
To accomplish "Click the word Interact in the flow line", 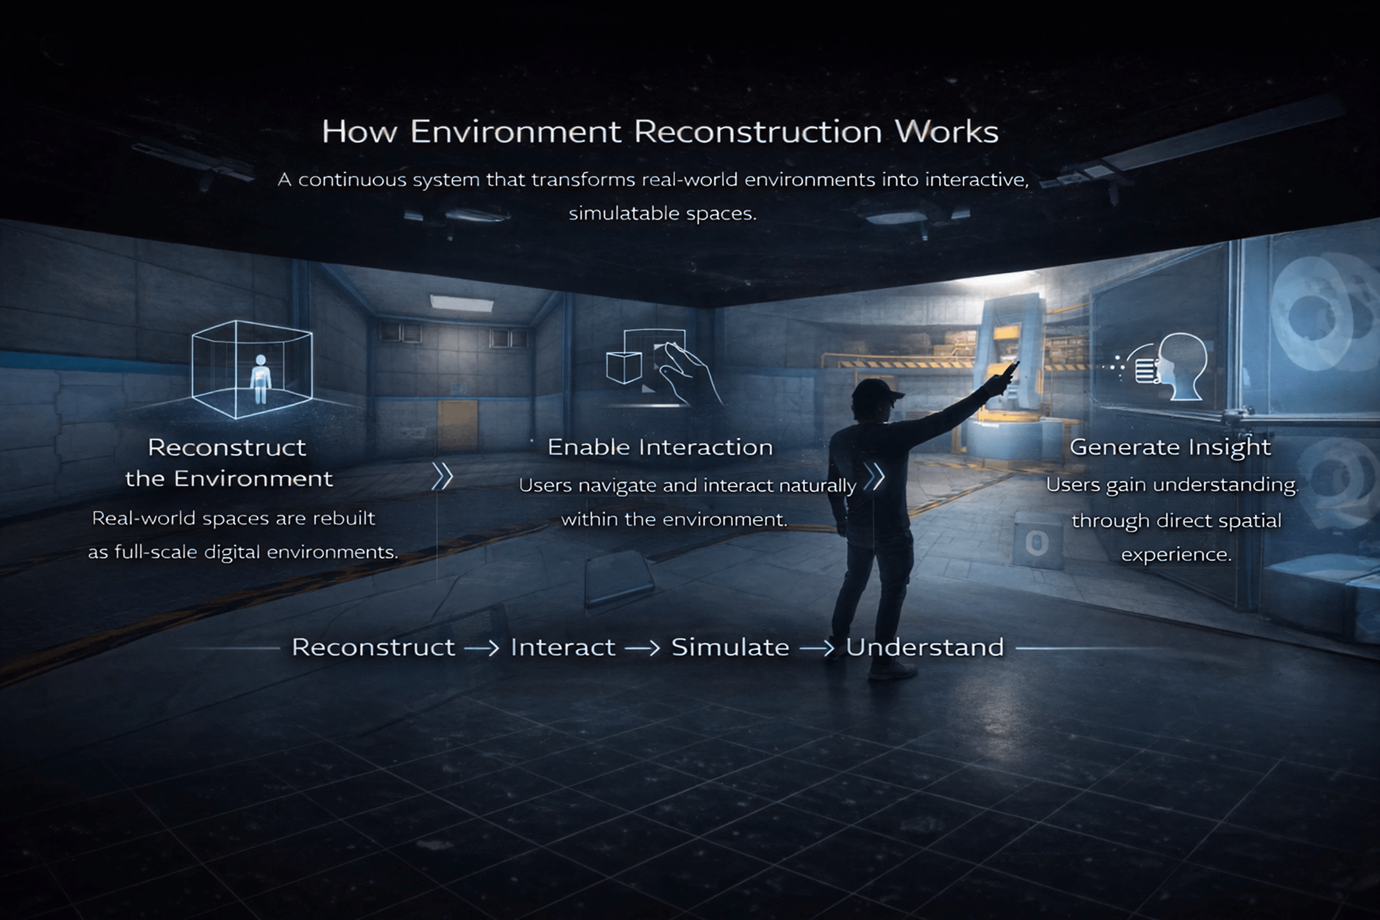I will [563, 647].
